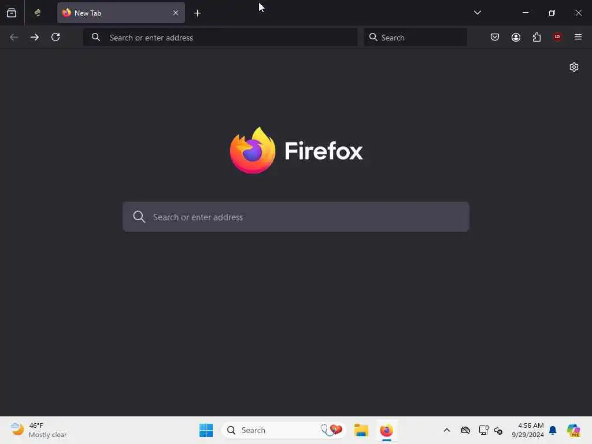Open the Firefox account menu

click(516, 37)
